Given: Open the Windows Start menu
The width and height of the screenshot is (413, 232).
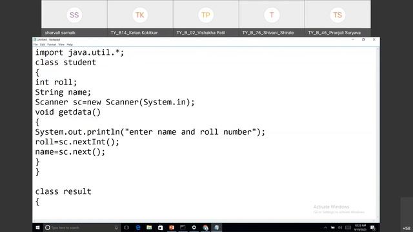Looking at the screenshot, I should pos(37,227).
